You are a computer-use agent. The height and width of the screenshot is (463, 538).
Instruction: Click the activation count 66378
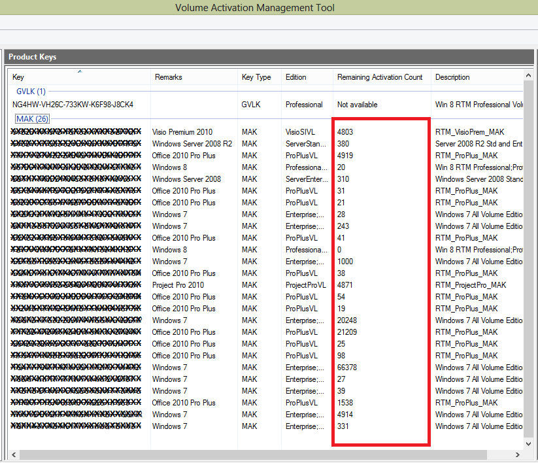tap(347, 368)
